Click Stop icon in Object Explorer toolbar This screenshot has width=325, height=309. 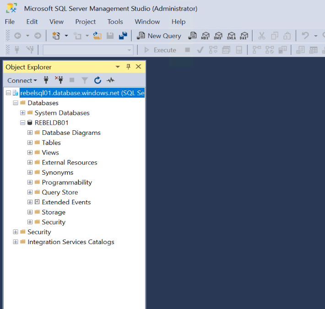(72, 80)
